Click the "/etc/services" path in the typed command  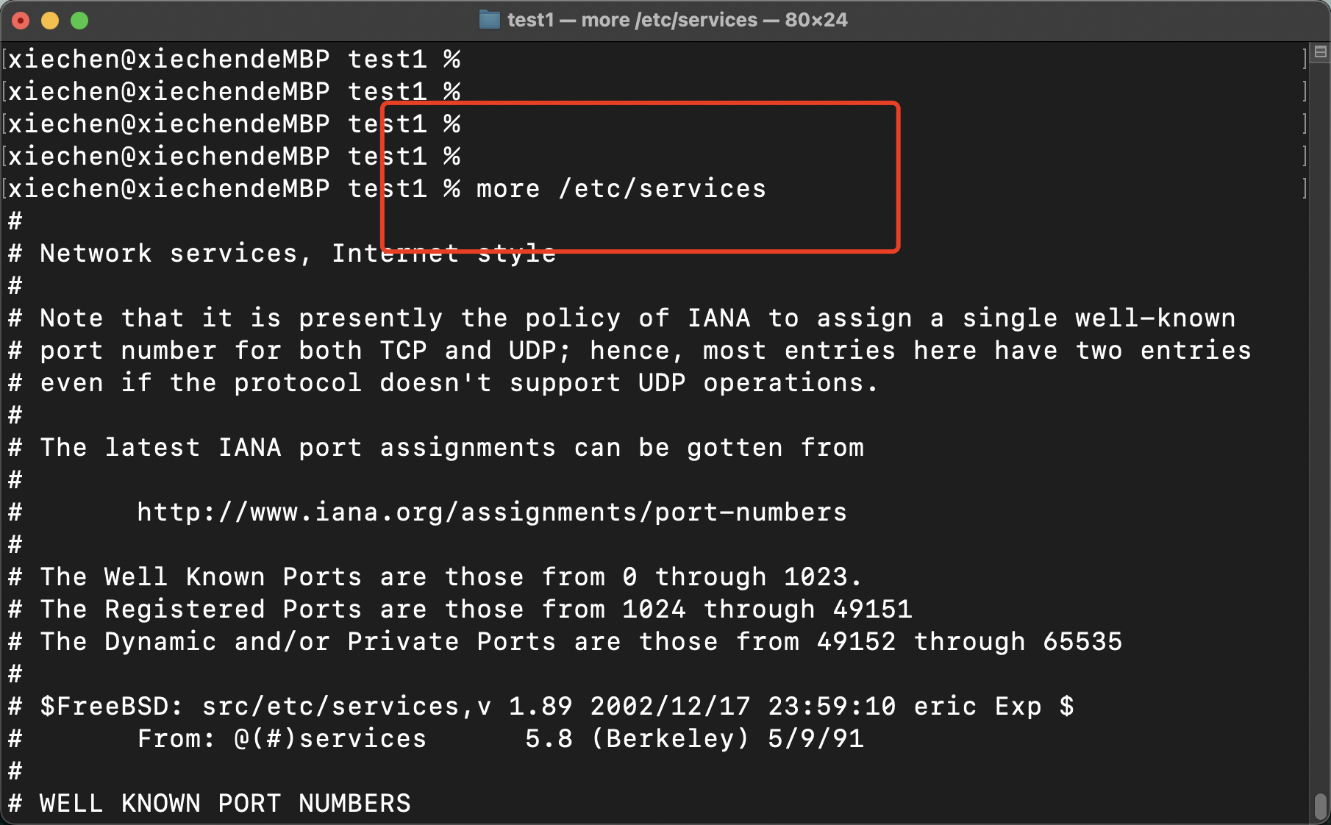tap(662, 189)
